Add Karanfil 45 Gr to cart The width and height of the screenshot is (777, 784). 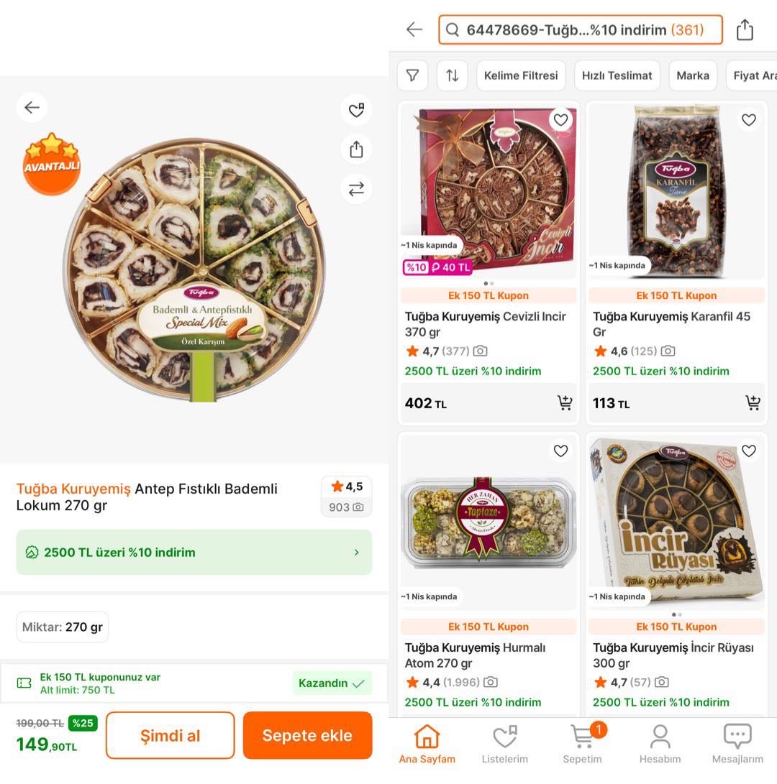pyautogui.click(x=753, y=403)
